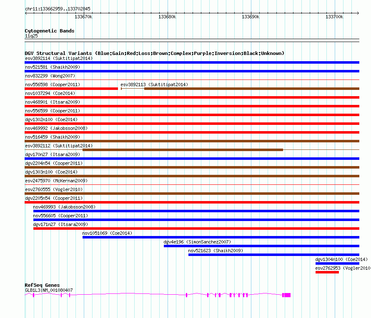
Task: Select the GLB1L3 last exon magenta block
Action: point(287,295)
